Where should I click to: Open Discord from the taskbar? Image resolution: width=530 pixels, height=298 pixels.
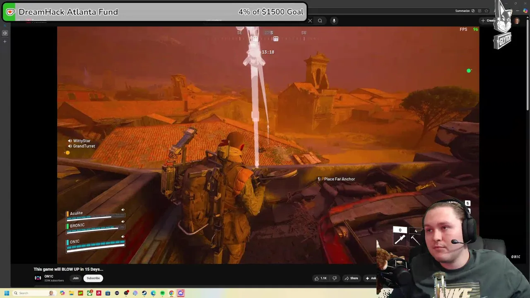tap(181, 293)
